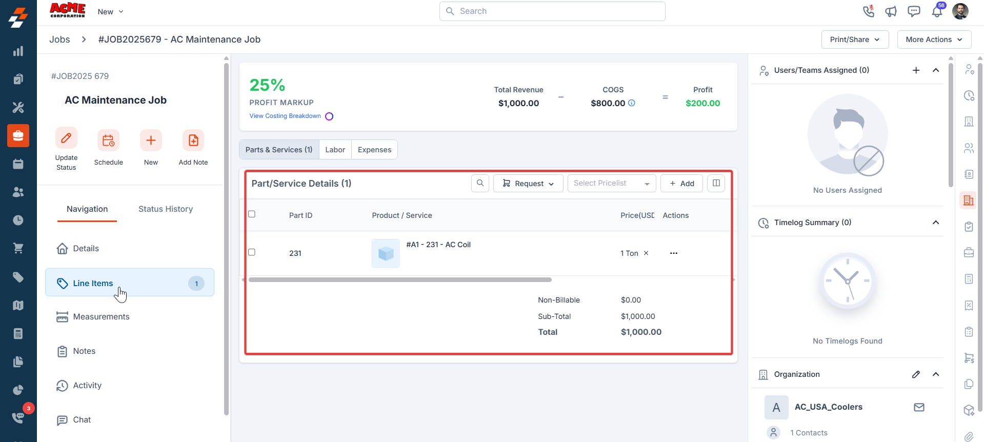Open the map icon in left sidebar

coord(18,306)
